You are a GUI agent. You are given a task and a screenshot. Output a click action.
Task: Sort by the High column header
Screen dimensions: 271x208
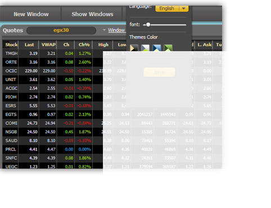pos(103,45)
